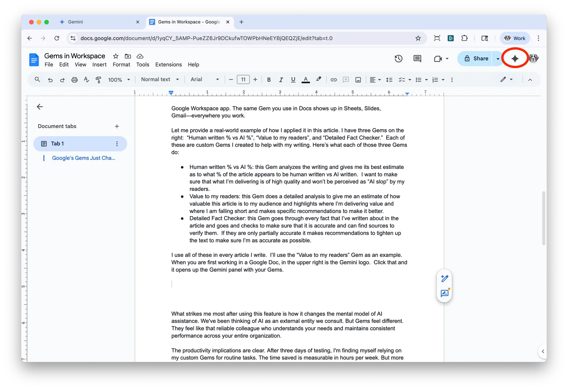
Task: Move document to folder icon
Action: tap(128, 56)
